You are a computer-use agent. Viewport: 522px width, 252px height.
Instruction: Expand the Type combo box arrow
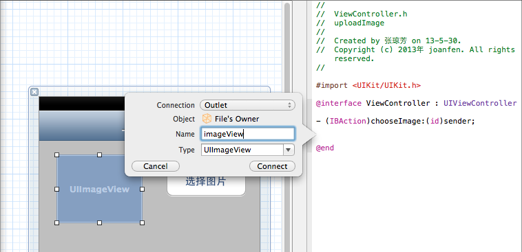pos(289,150)
